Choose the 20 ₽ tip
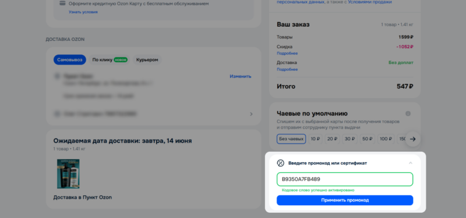The width and height of the screenshot is (466, 218). pyautogui.click(x=332, y=139)
